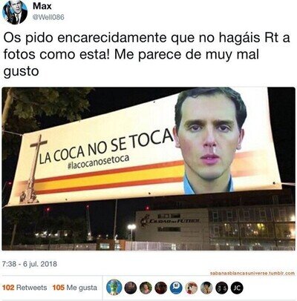Open the display name 'Max'

(x=42, y=6)
